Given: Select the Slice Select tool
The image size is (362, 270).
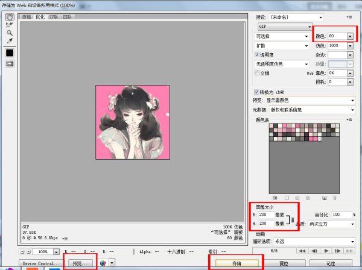Looking at the screenshot, I should 10,25.
